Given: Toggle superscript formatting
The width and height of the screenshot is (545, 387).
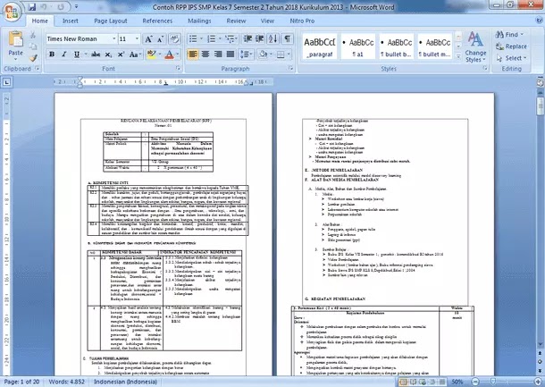Looking at the screenshot, I should click(121, 55).
